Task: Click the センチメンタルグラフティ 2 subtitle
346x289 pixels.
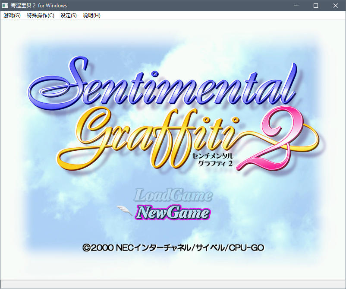Action: tap(212, 160)
